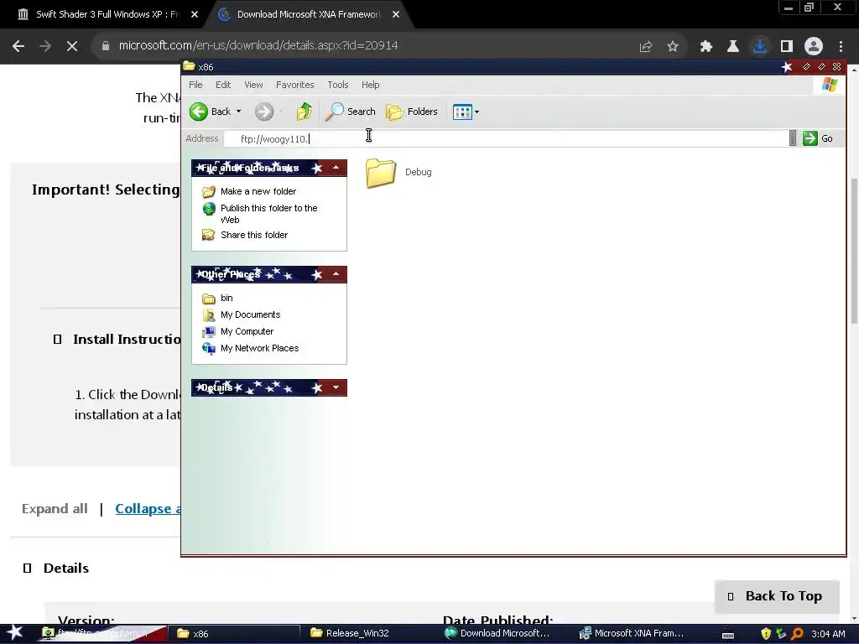Collapse File and Folder Tasks panel
Image resolution: width=859 pixels, height=644 pixels.
tap(336, 168)
